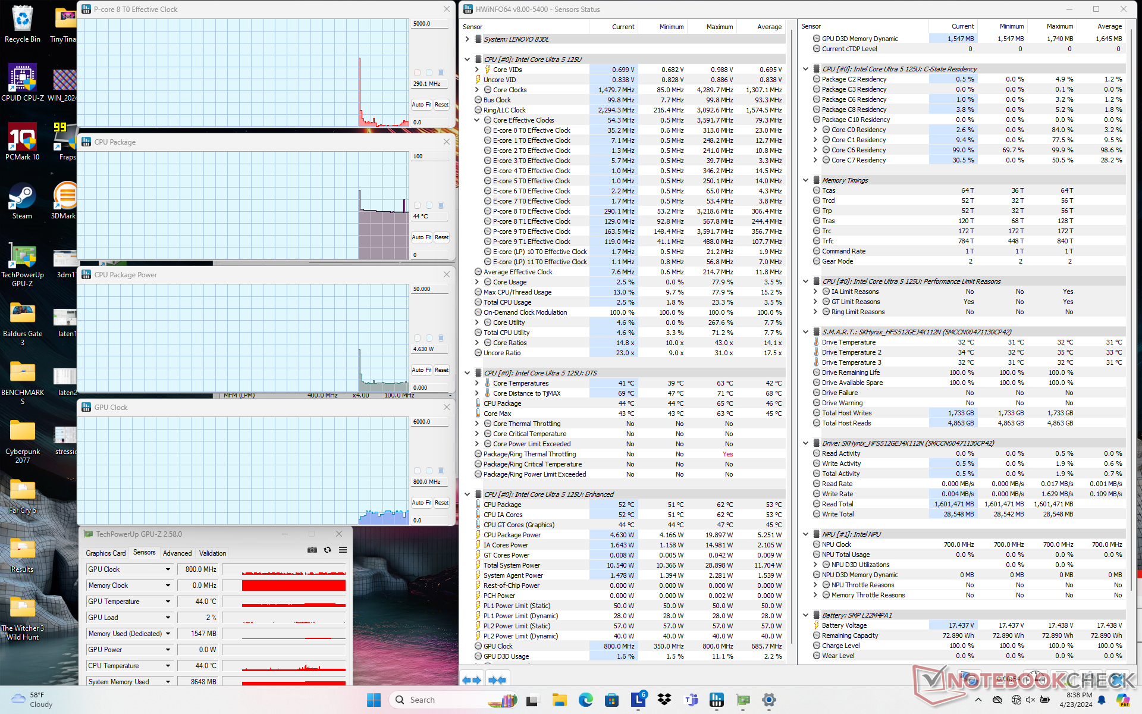Collapse the CPU [#0] Intel Core Ultra 5 125U section
The image size is (1142, 714).
point(468,59)
